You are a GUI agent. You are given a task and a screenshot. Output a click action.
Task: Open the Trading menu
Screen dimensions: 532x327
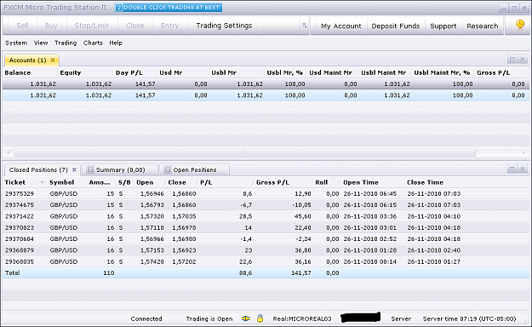[x=66, y=43]
